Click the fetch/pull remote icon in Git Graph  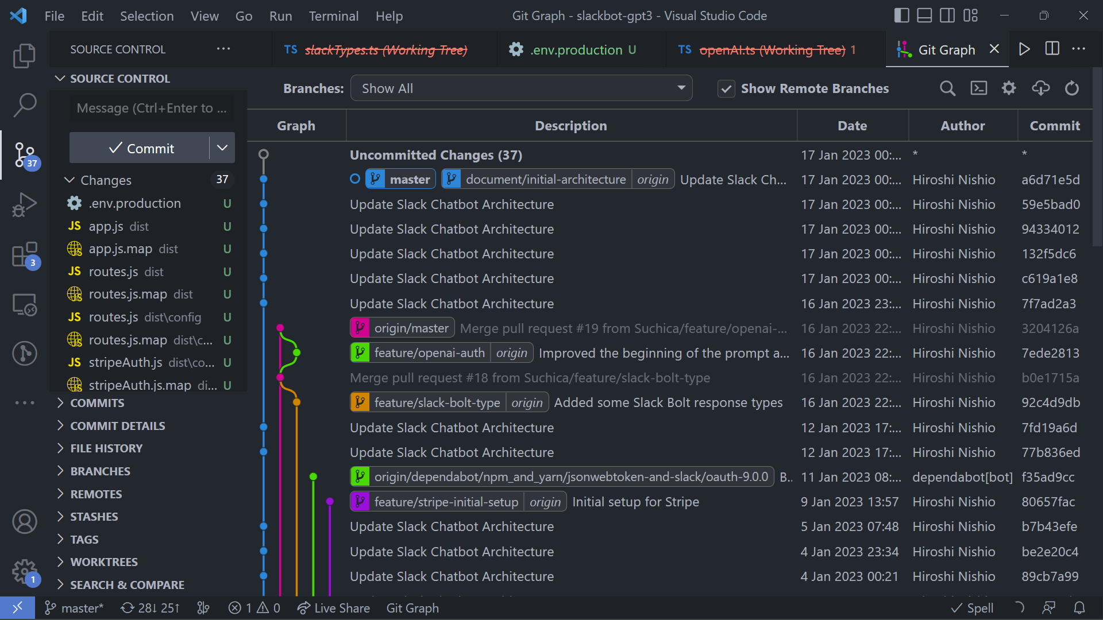pos(1041,88)
